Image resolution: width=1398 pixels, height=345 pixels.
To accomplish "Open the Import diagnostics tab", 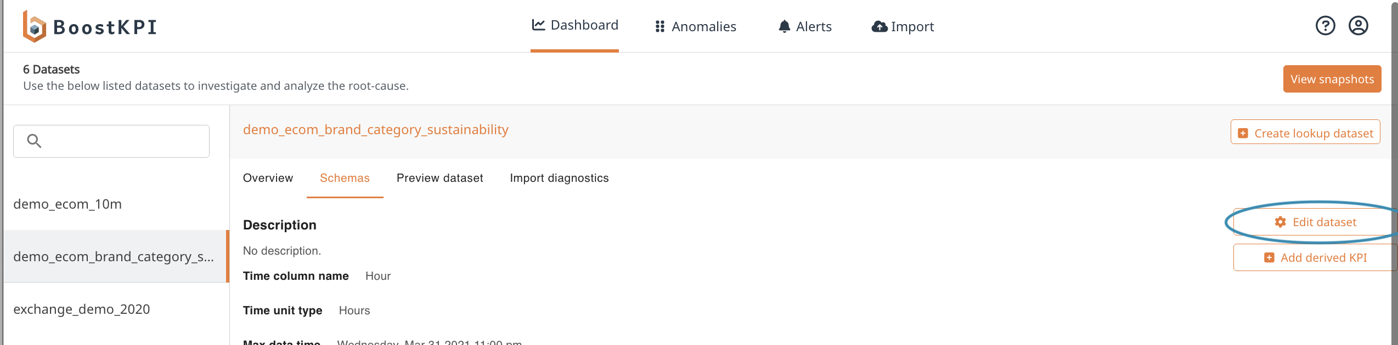I will [x=559, y=178].
